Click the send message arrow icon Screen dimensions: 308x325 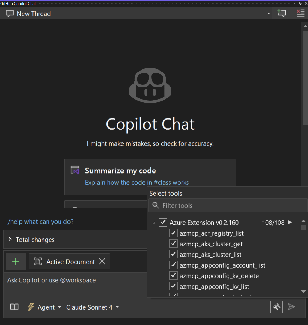[291, 307]
